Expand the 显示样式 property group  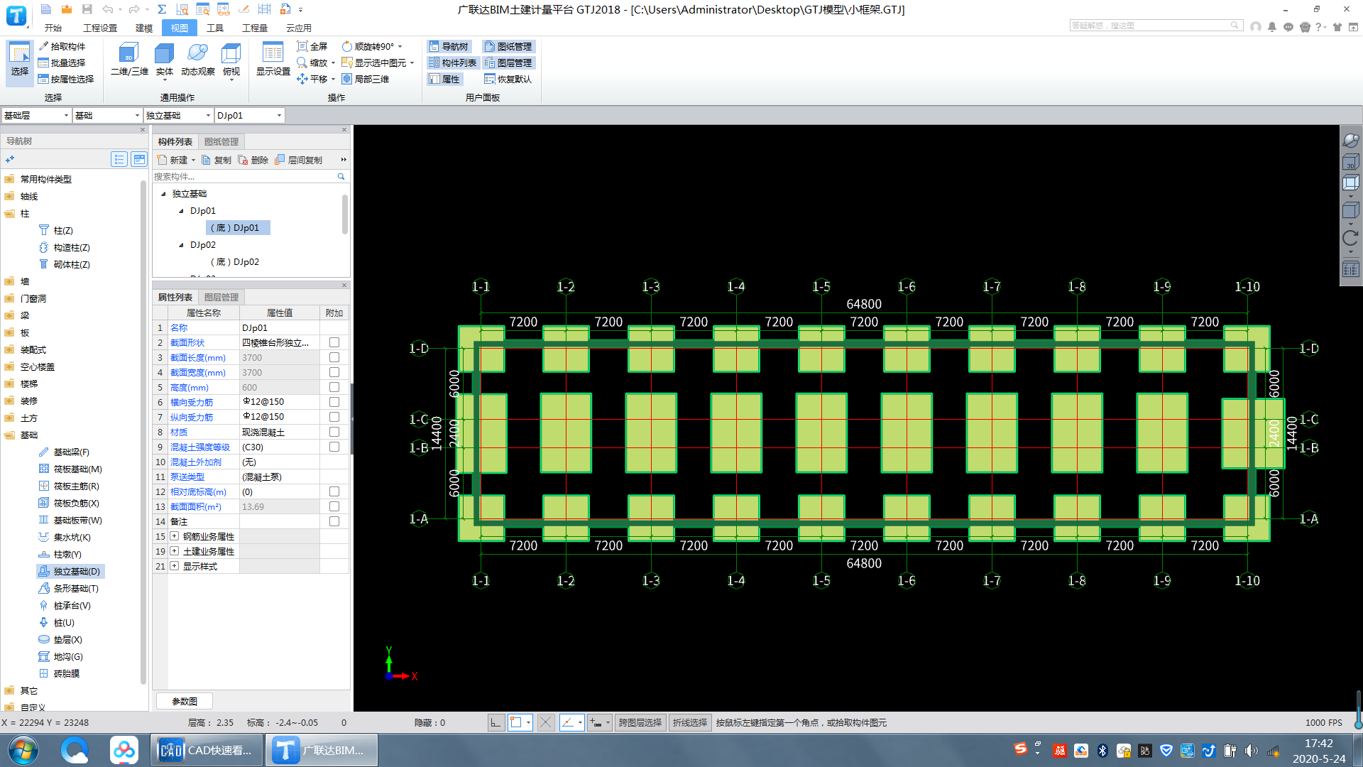175,566
